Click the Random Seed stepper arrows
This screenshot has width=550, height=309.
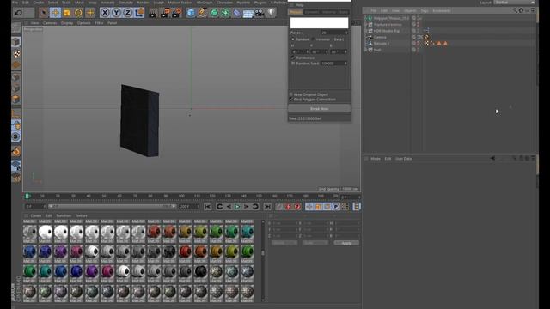click(345, 64)
